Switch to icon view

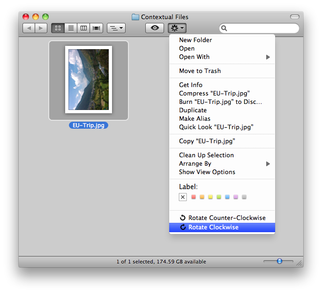point(58,28)
